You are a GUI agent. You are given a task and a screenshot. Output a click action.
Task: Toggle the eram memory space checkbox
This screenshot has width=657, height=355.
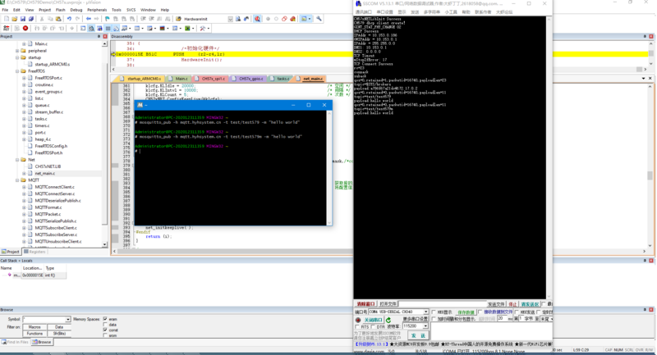click(x=105, y=319)
